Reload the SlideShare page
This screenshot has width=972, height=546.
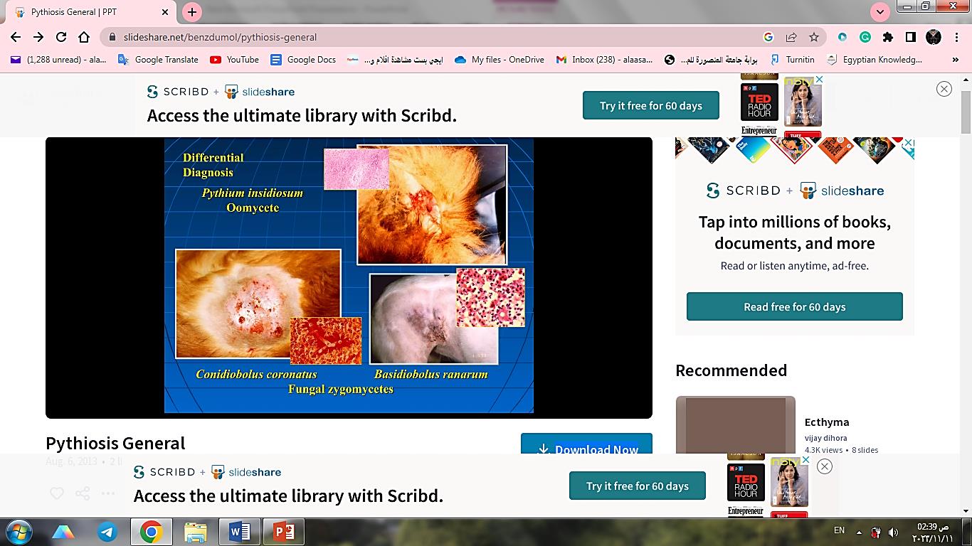pos(61,37)
